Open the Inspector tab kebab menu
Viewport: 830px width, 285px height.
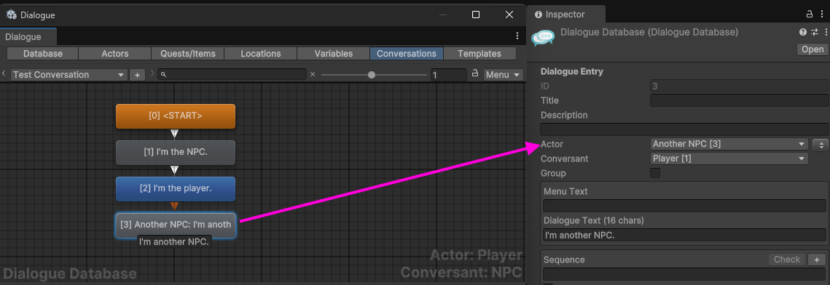coord(822,15)
